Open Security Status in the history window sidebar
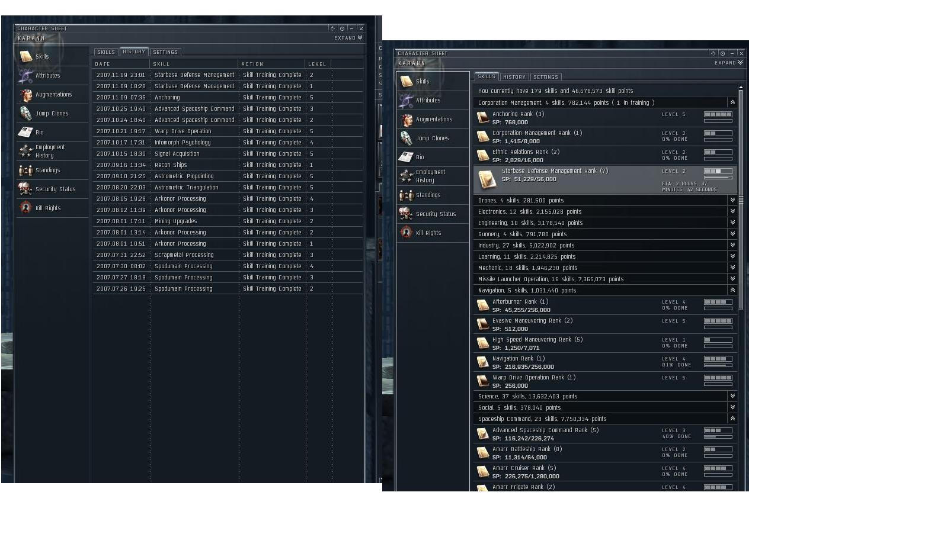 [x=52, y=189]
